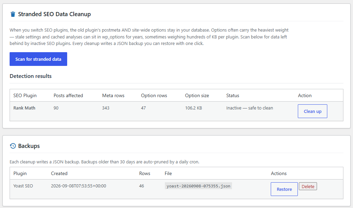Image resolution: width=353 pixels, height=208 pixels.
Task: Click the auto-pruned backups description text
Action: point(105,162)
